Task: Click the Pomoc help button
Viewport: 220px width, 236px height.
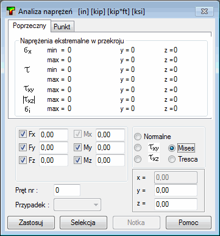Action: coord(188,223)
